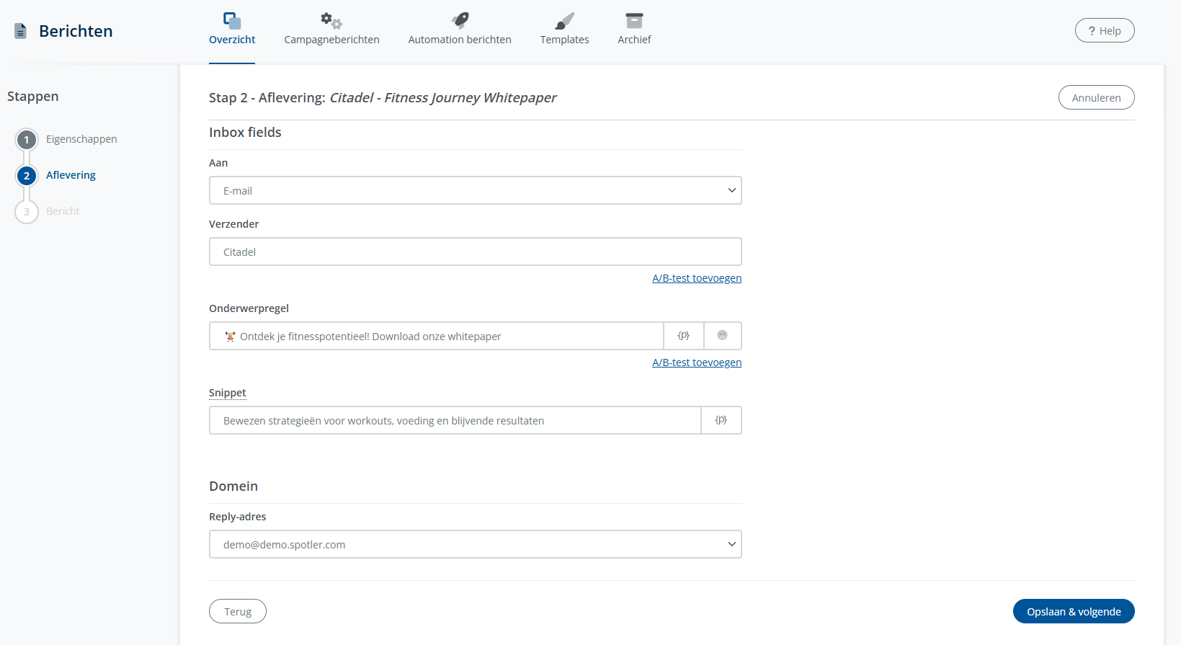The image size is (1181, 645).
Task: Click the Templates paintbrush icon
Action: click(x=564, y=20)
